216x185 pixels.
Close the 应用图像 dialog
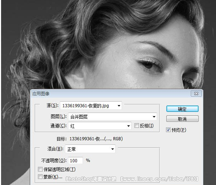pos(196,93)
